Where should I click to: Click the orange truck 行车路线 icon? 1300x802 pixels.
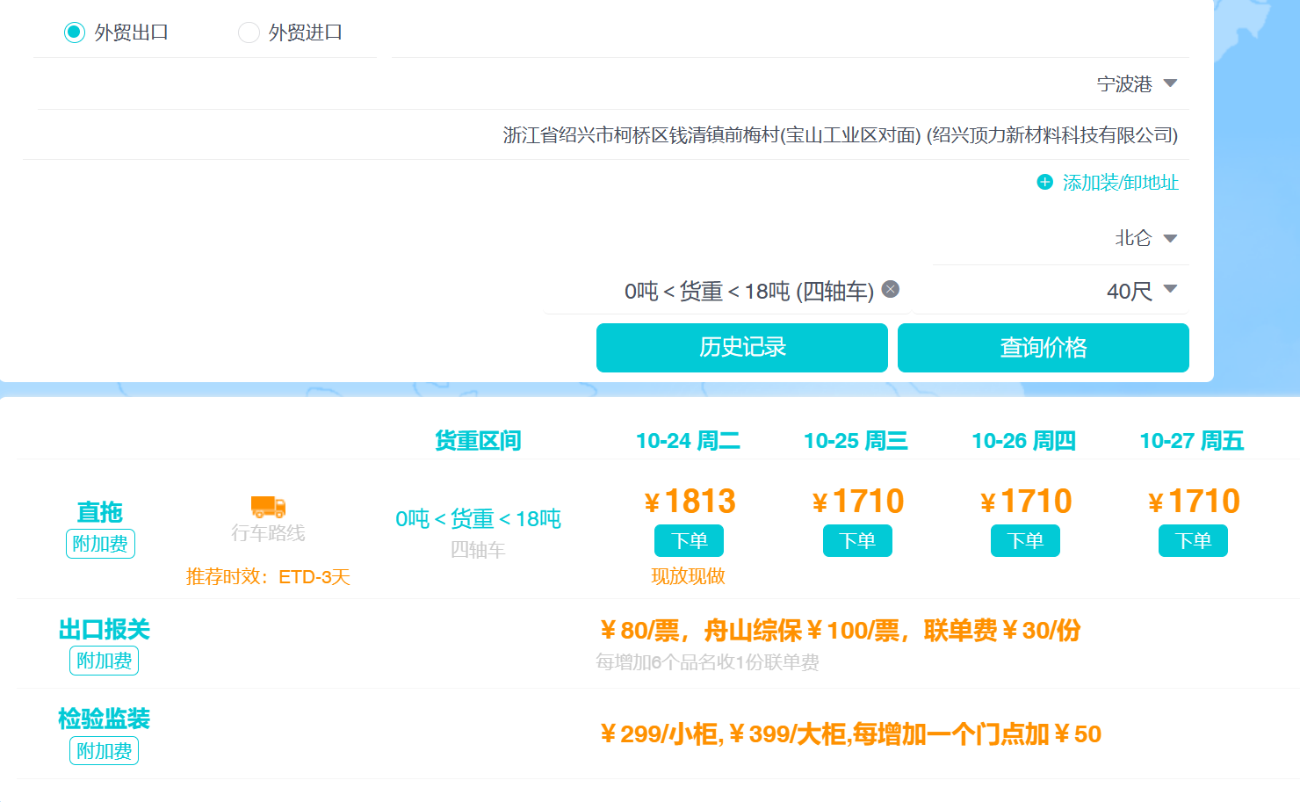(x=268, y=507)
